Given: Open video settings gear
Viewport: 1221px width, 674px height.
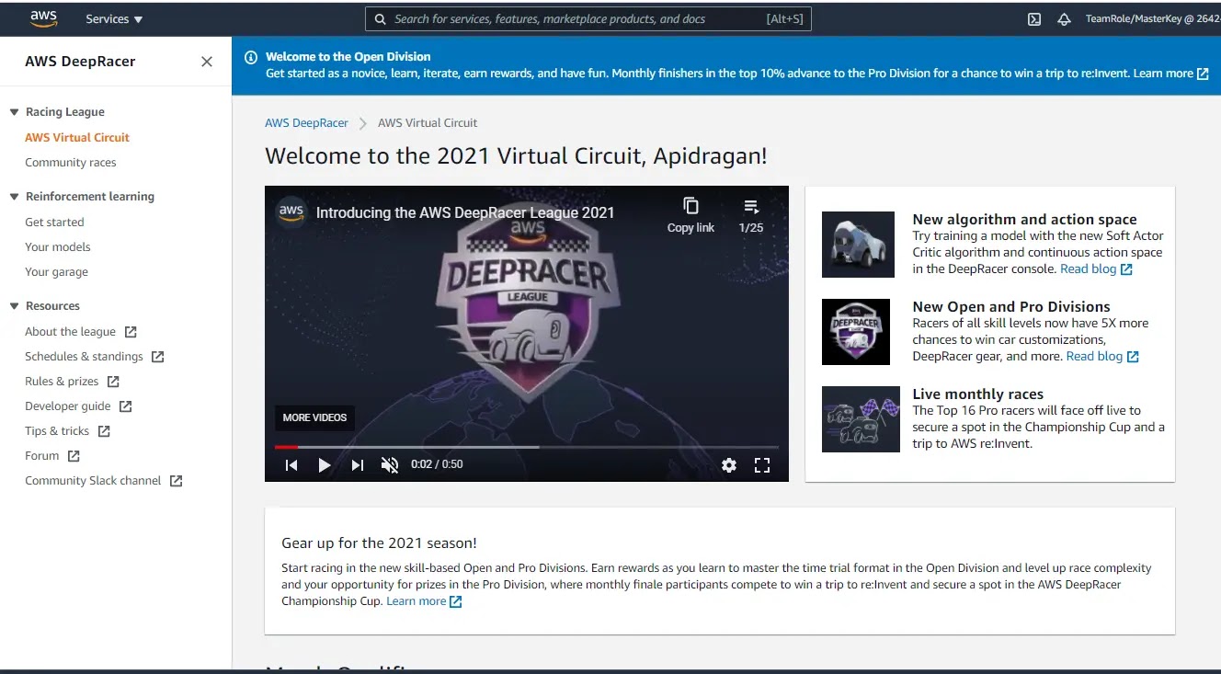Looking at the screenshot, I should (x=729, y=465).
